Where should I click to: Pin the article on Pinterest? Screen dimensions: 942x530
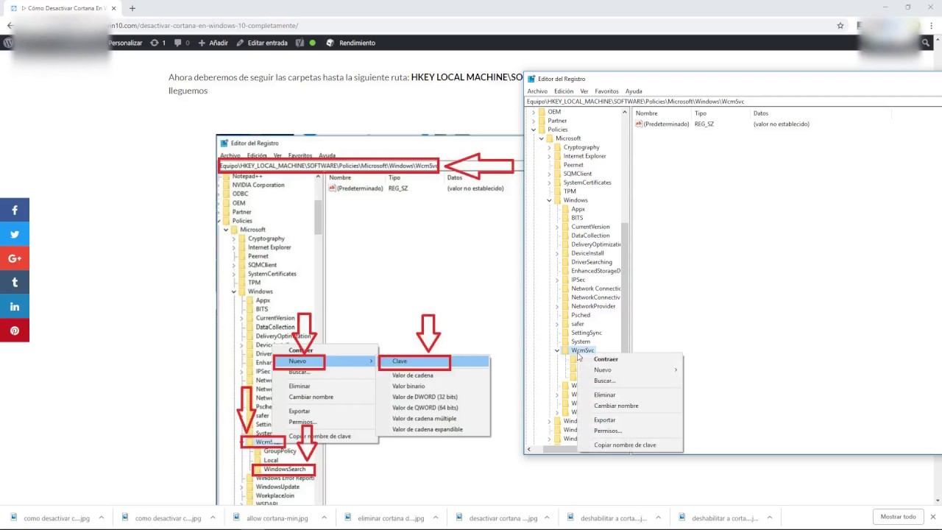14,331
